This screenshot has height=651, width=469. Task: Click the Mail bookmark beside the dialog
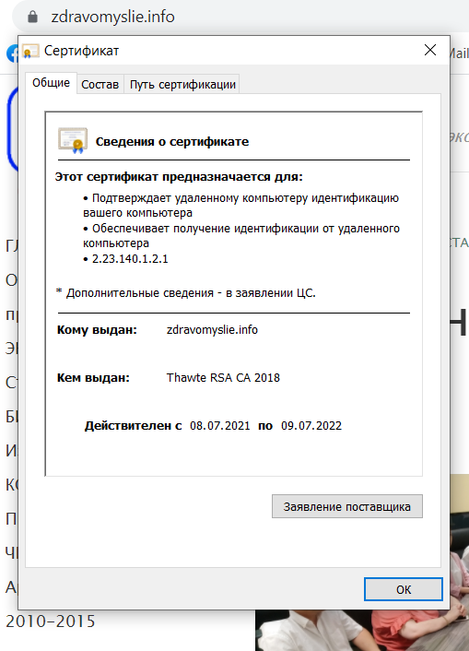coord(459,53)
